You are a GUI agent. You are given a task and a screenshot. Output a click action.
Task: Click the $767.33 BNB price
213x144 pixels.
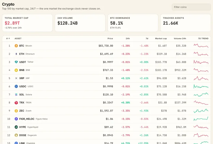tap(108, 70)
